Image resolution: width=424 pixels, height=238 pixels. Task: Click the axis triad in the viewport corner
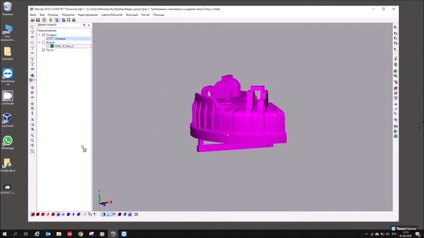click(x=105, y=198)
